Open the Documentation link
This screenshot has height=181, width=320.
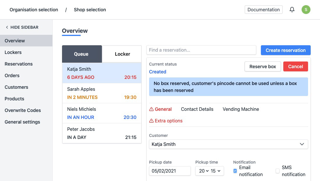click(263, 10)
